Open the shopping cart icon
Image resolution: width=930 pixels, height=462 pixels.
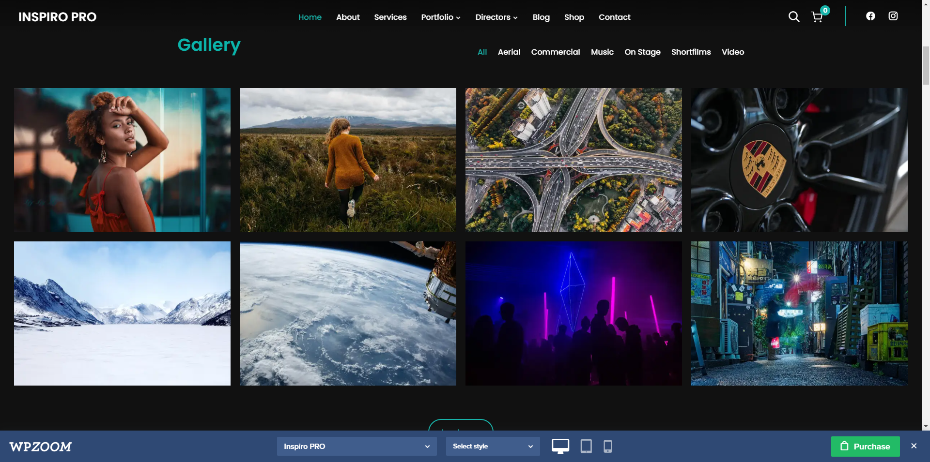[x=817, y=17]
